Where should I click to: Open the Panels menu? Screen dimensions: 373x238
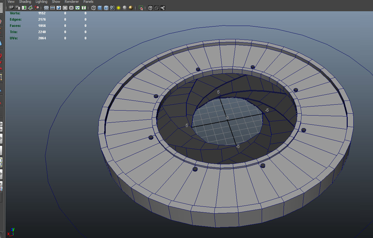[x=88, y=2]
